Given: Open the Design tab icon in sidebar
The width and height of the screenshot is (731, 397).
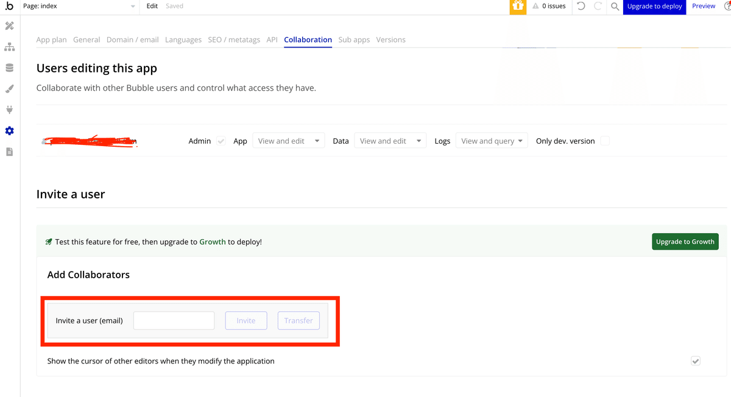Looking at the screenshot, I should coord(9,26).
